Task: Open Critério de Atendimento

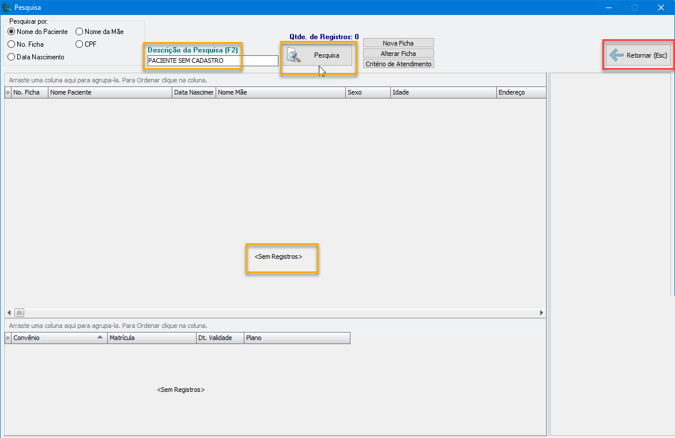Action: 398,64
